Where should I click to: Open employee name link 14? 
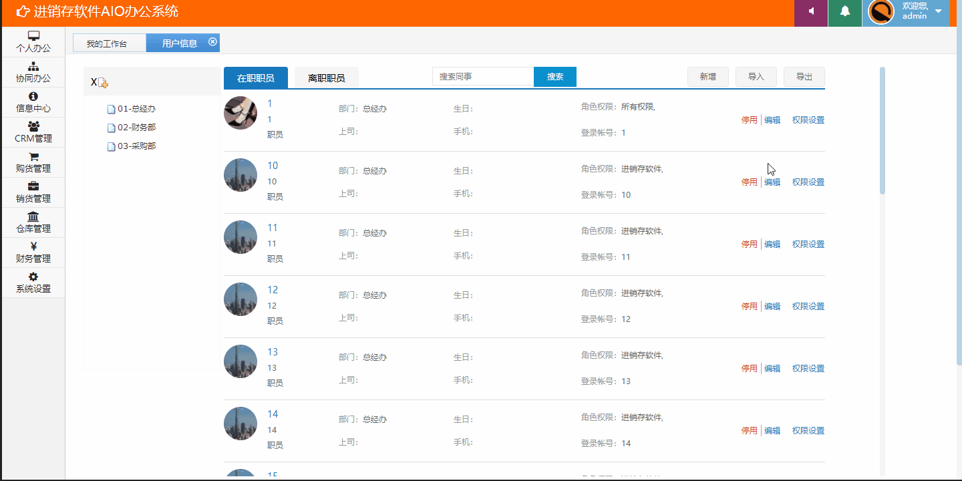(273, 414)
